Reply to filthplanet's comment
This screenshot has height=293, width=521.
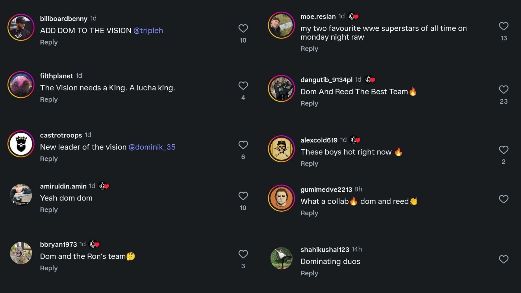(49, 100)
